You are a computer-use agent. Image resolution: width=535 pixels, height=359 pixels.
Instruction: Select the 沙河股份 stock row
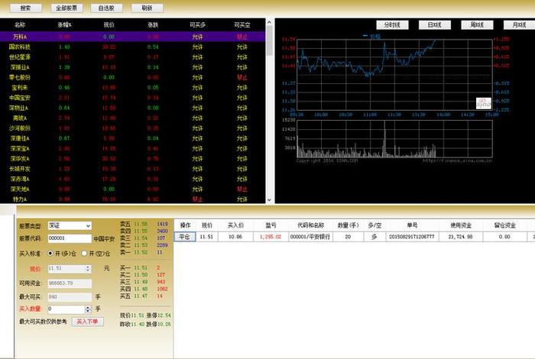pyautogui.click(x=132, y=128)
